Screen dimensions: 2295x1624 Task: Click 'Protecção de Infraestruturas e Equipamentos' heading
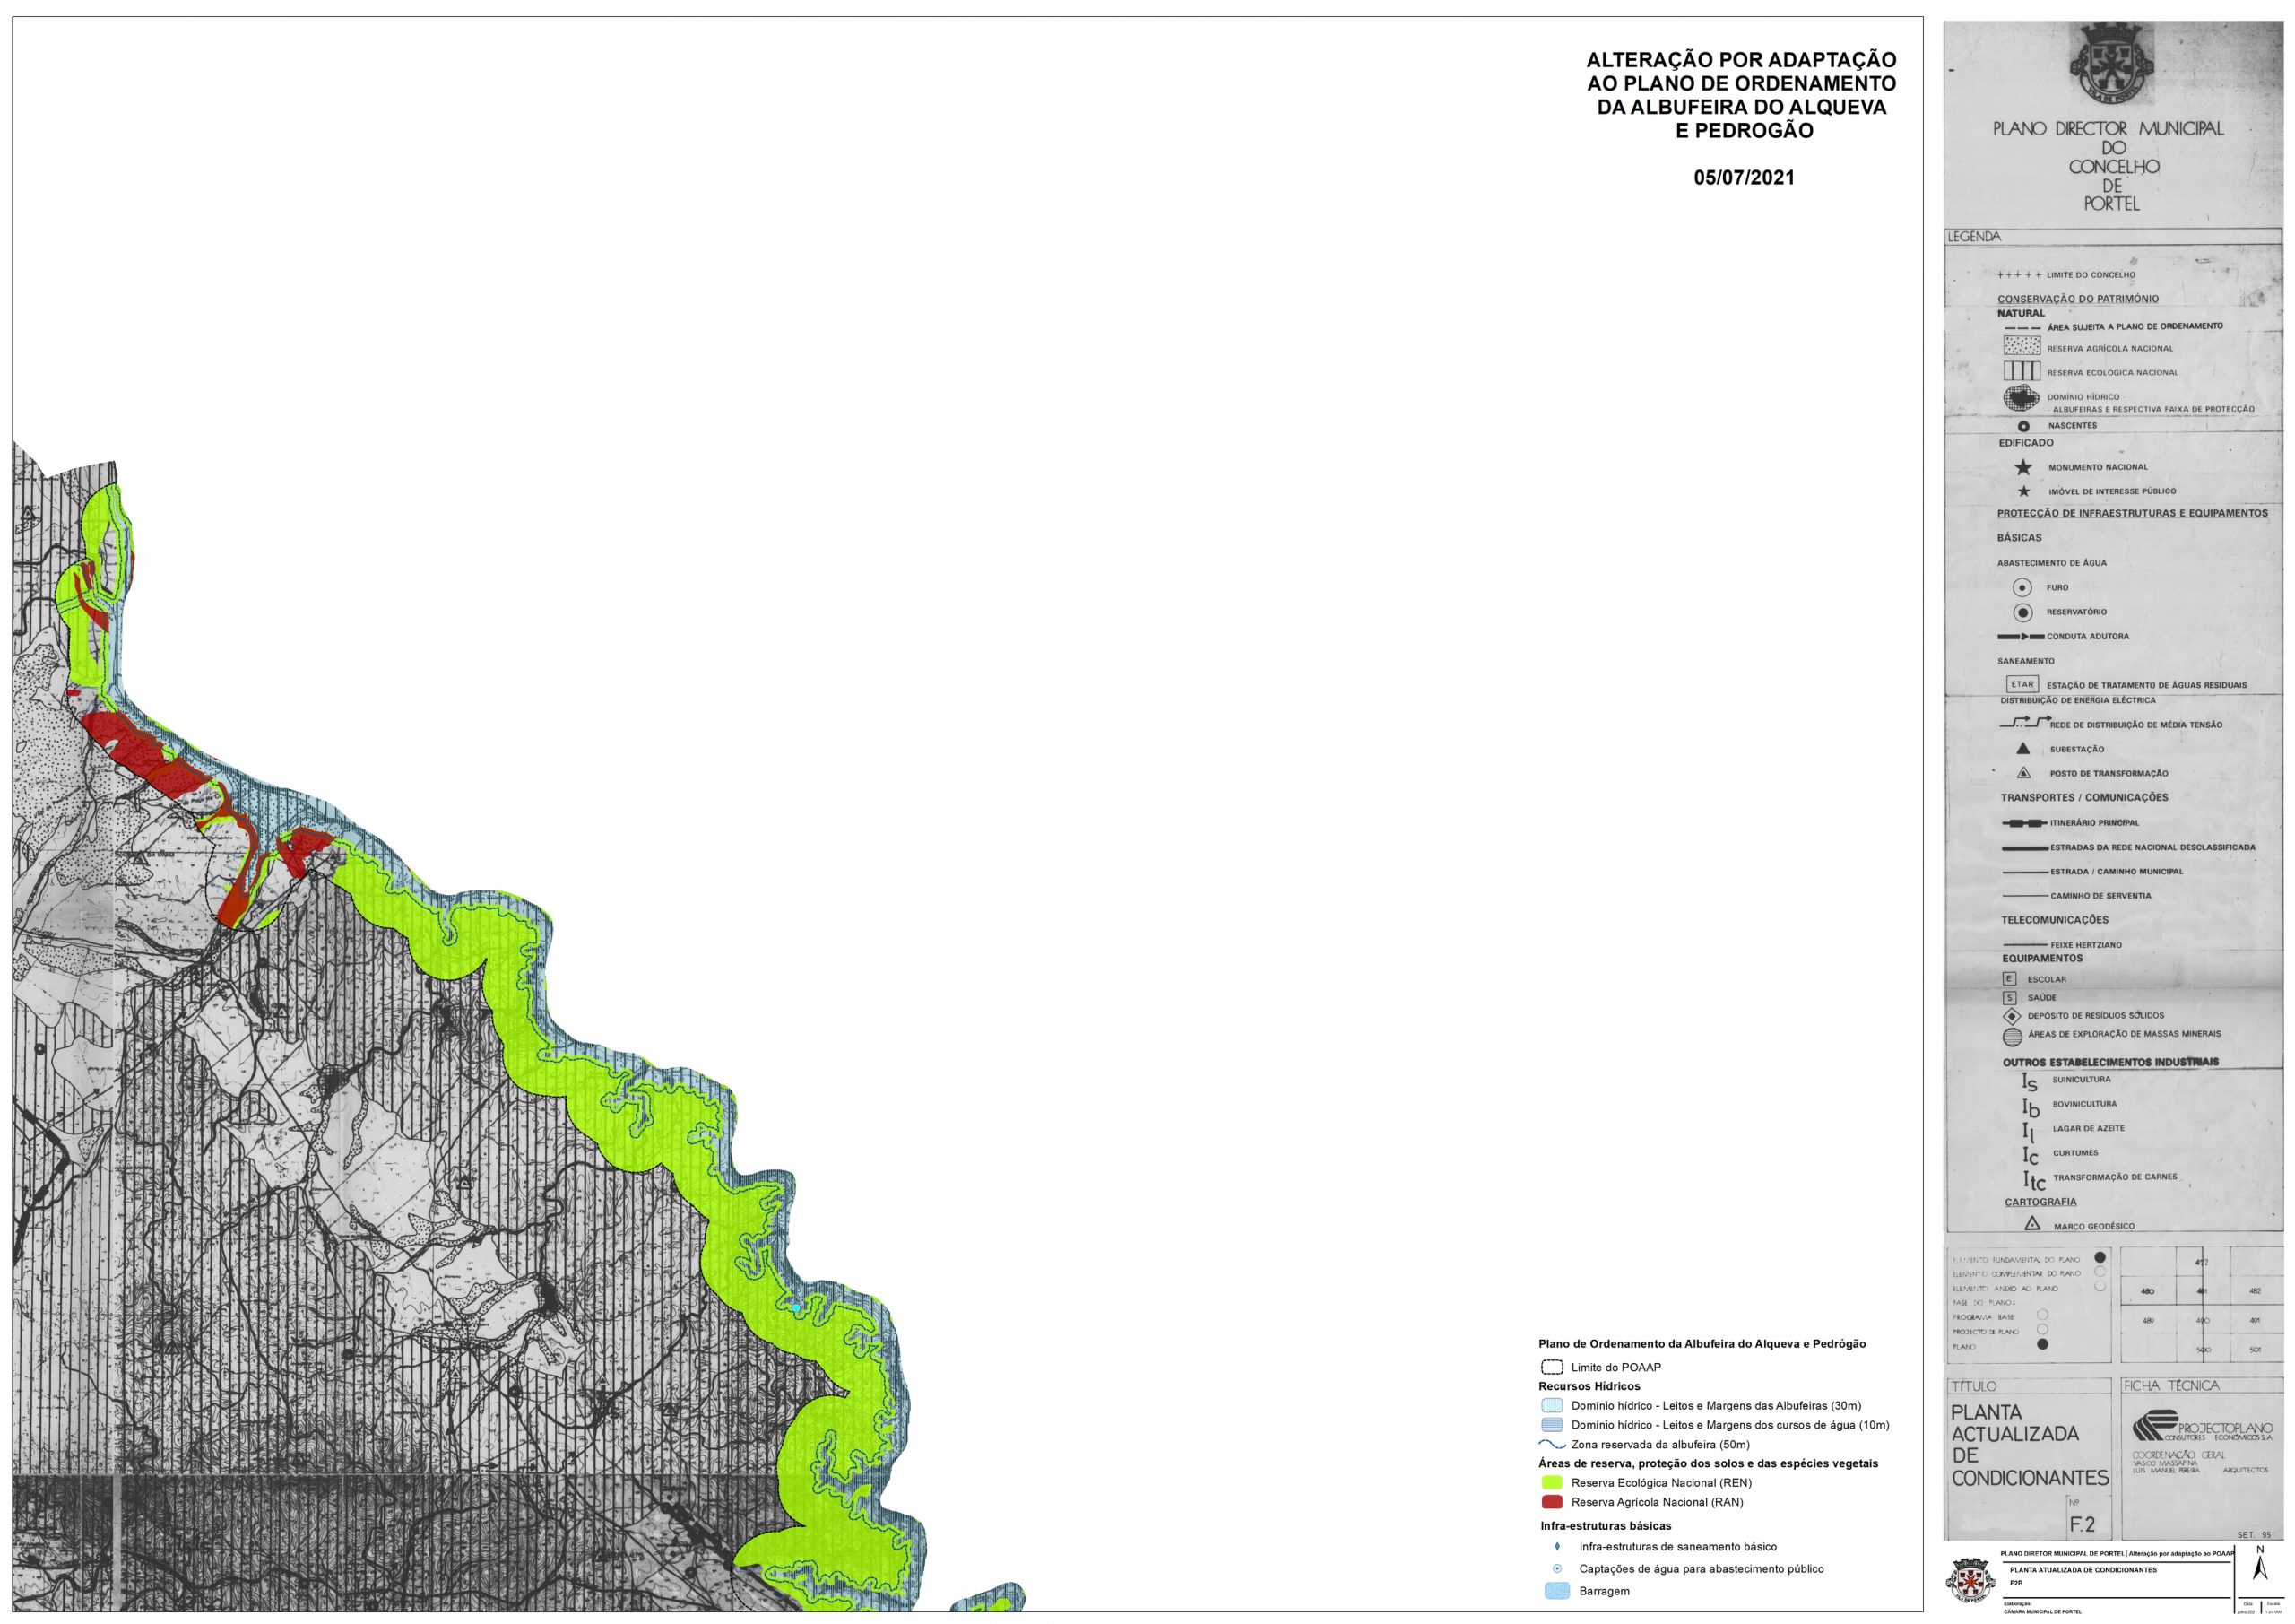(2132, 513)
